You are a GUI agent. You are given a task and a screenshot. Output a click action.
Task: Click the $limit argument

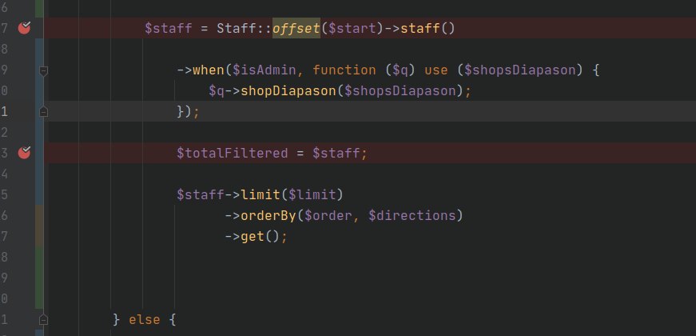click(x=312, y=194)
